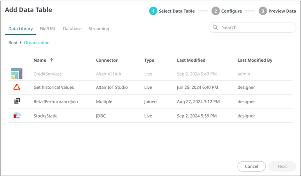Click the CreditServices table icon
The width and height of the screenshot is (301, 176).
[x=17, y=74]
